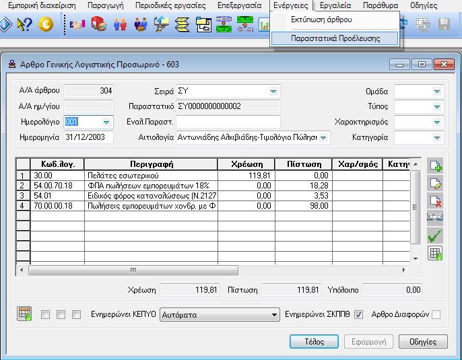Click the bar chart toolbar icon
The height and width of the screenshot is (360, 462).
(264, 24)
